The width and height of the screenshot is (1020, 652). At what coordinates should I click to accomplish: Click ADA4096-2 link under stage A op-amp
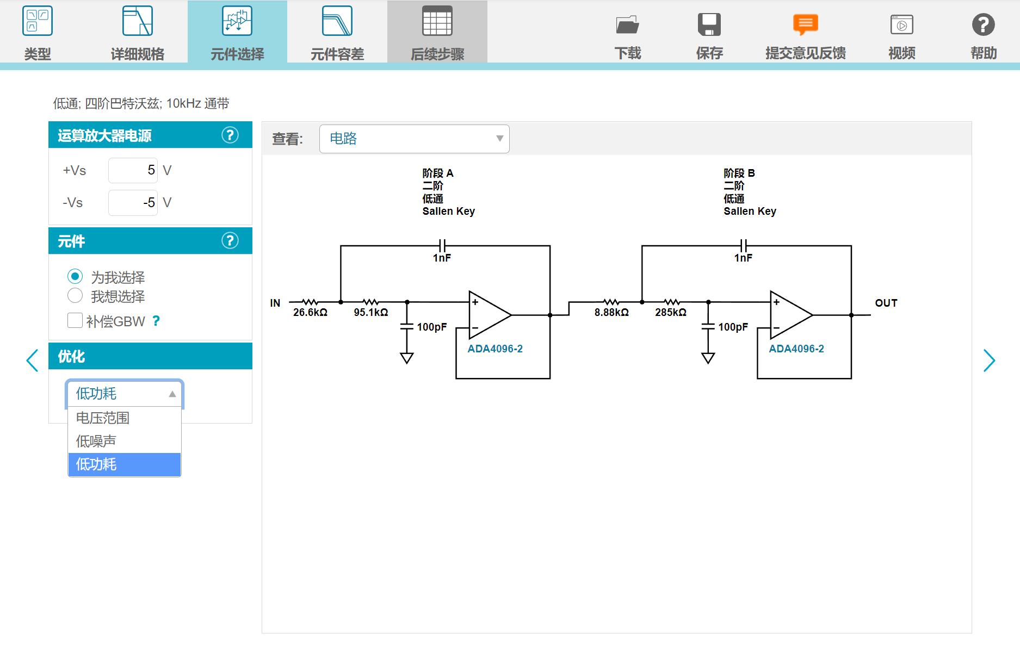494,349
